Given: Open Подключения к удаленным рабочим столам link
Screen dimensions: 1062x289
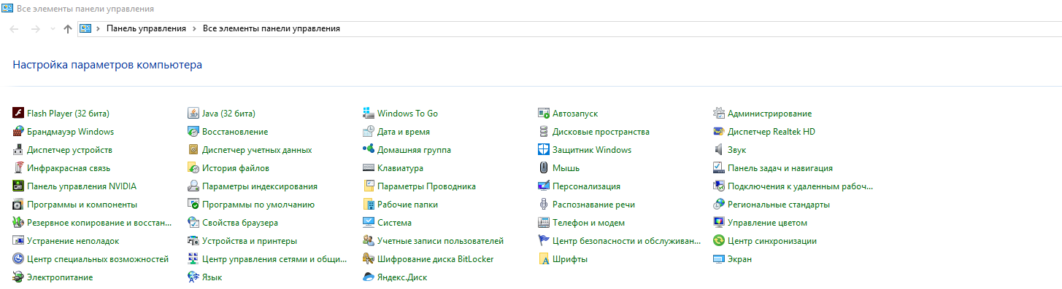Looking at the screenshot, I should click(x=801, y=186).
